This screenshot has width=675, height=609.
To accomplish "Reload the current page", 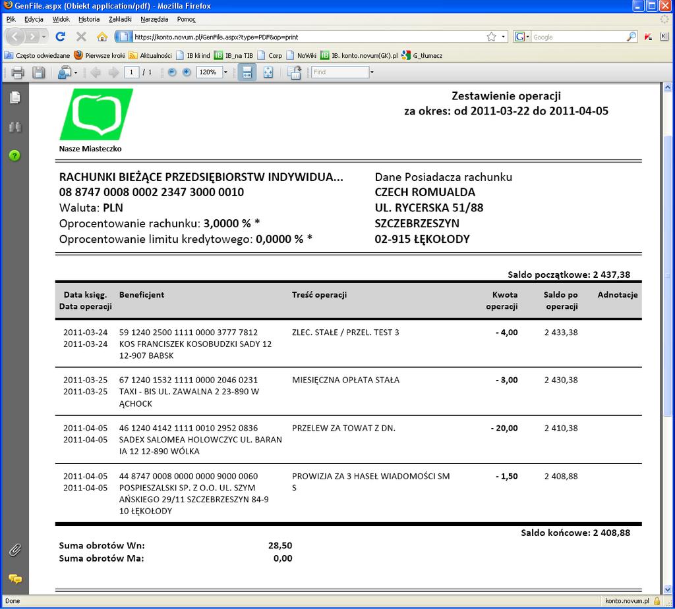I will pos(61,37).
